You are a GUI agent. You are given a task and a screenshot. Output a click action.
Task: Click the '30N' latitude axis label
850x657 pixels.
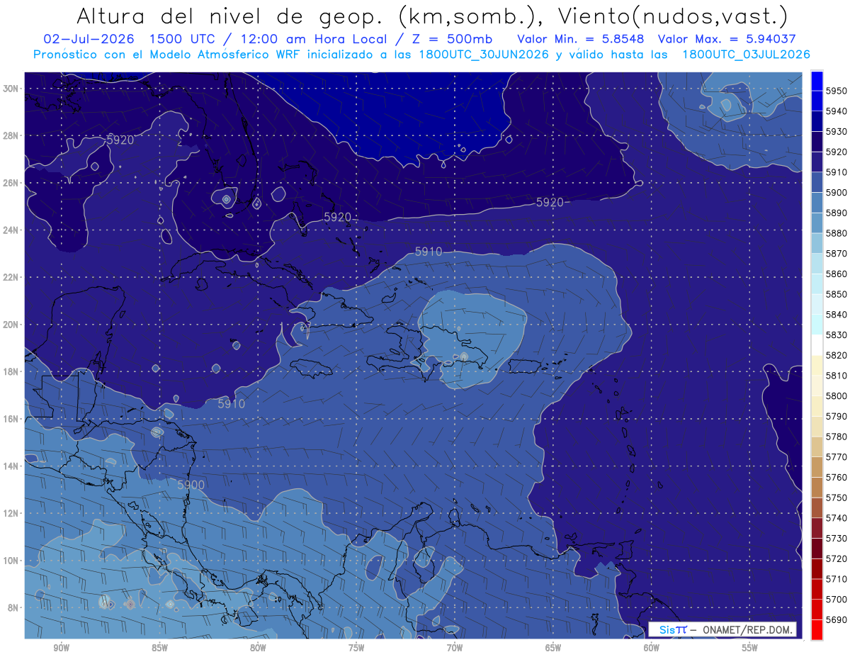pyautogui.click(x=11, y=89)
